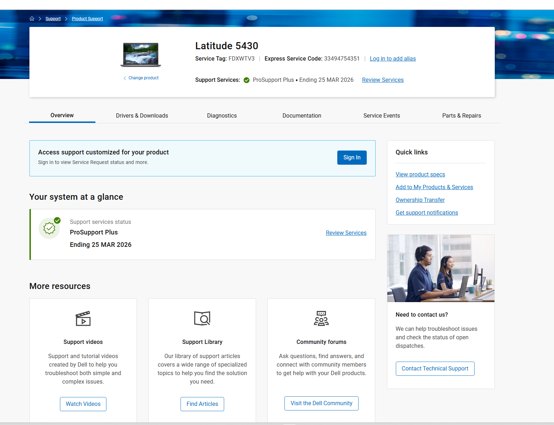Click Contact Technical Support button
This screenshot has width=554, height=425.
tap(435, 369)
